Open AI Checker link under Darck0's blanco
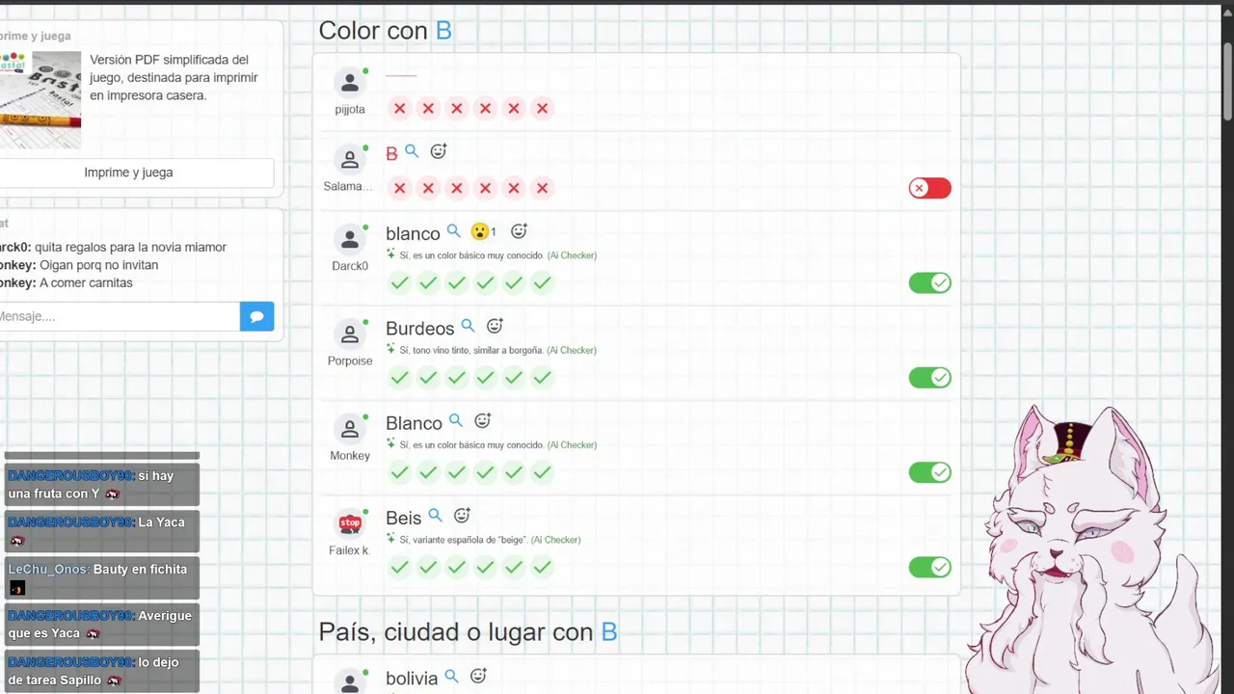 572,255
